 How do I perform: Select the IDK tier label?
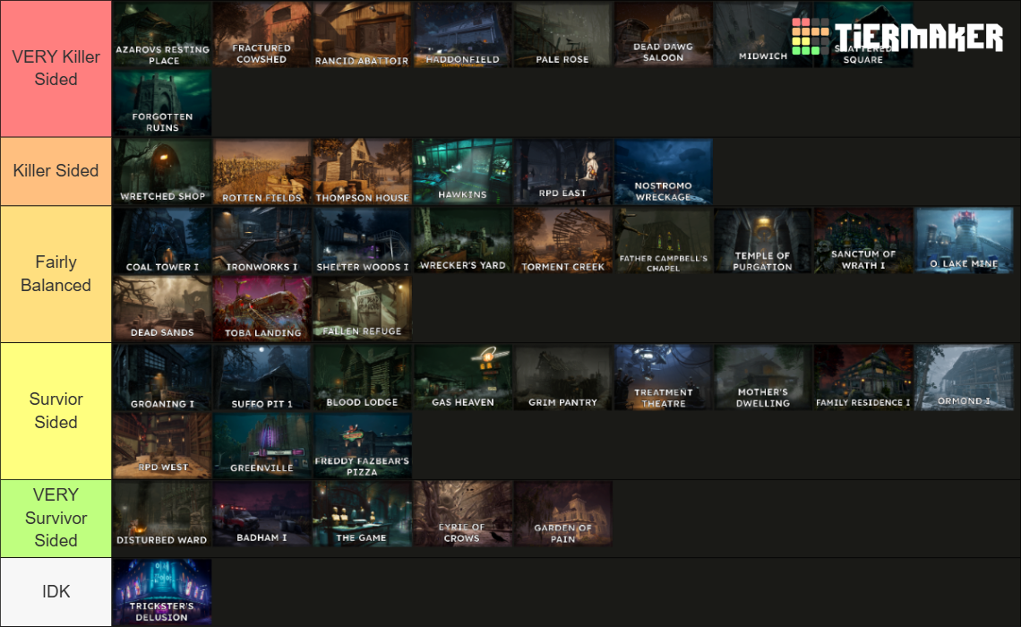pyautogui.click(x=56, y=592)
